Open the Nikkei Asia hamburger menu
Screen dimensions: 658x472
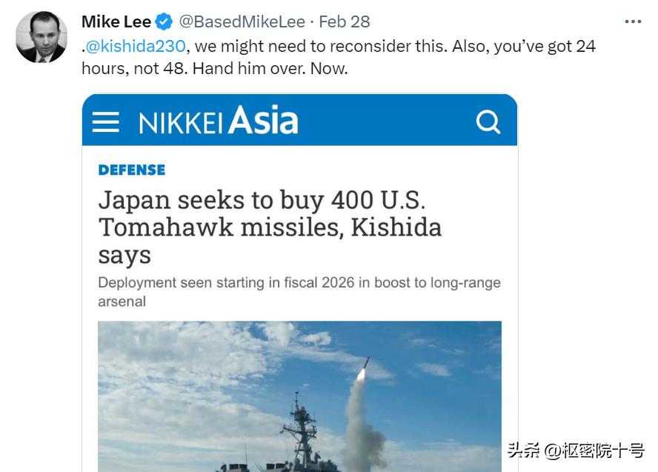[x=105, y=120]
